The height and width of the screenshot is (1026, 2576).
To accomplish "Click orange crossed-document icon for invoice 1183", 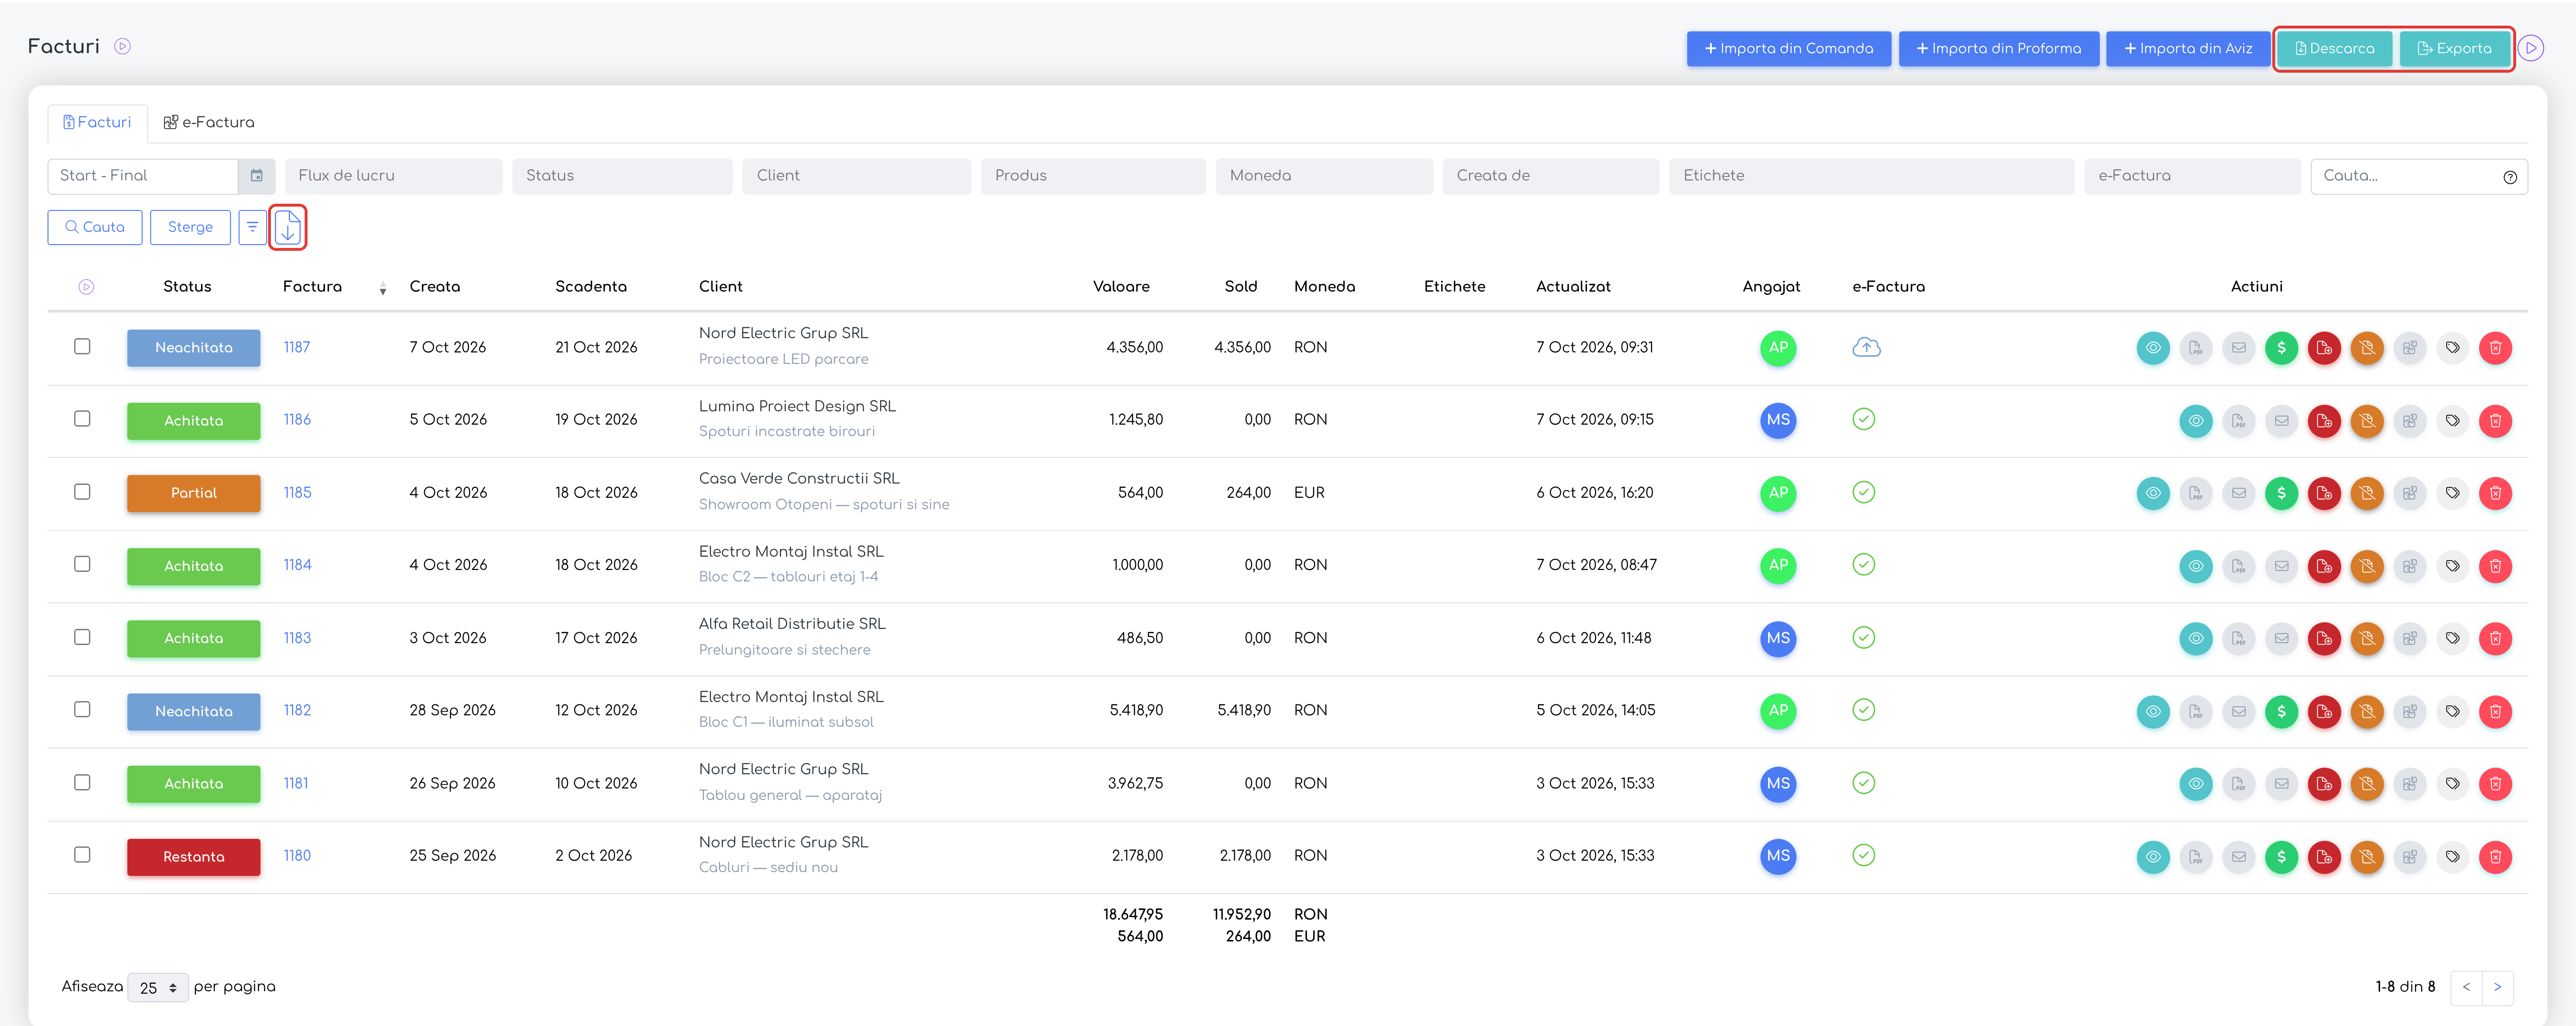I will tap(2367, 638).
